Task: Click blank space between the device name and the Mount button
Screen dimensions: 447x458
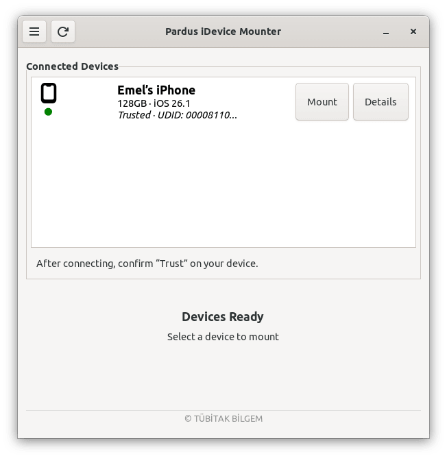Action: pyautogui.click(x=264, y=102)
